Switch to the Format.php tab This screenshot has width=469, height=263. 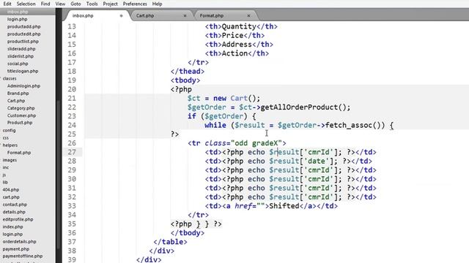tap(212, 15)
